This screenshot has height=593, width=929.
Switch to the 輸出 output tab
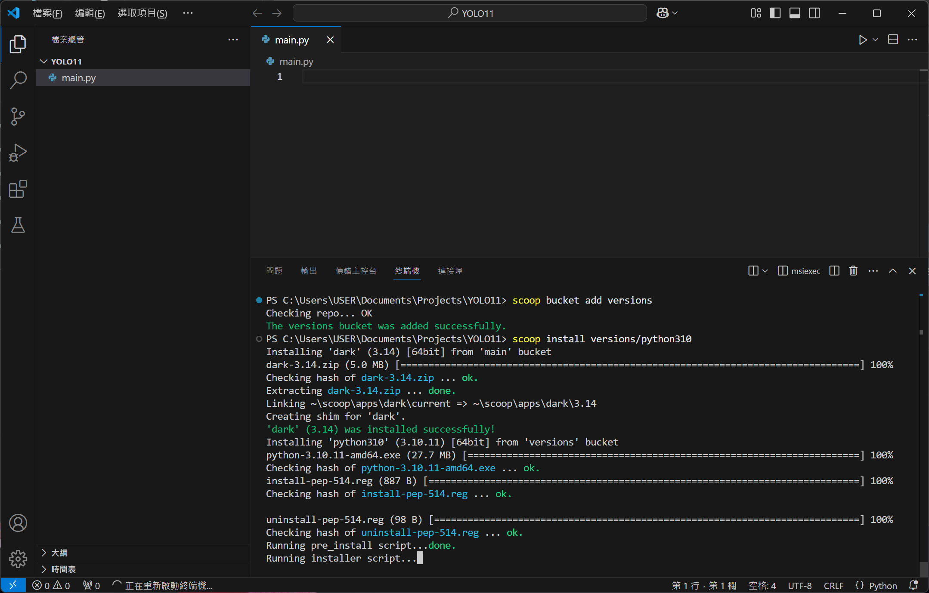(309, 271)
